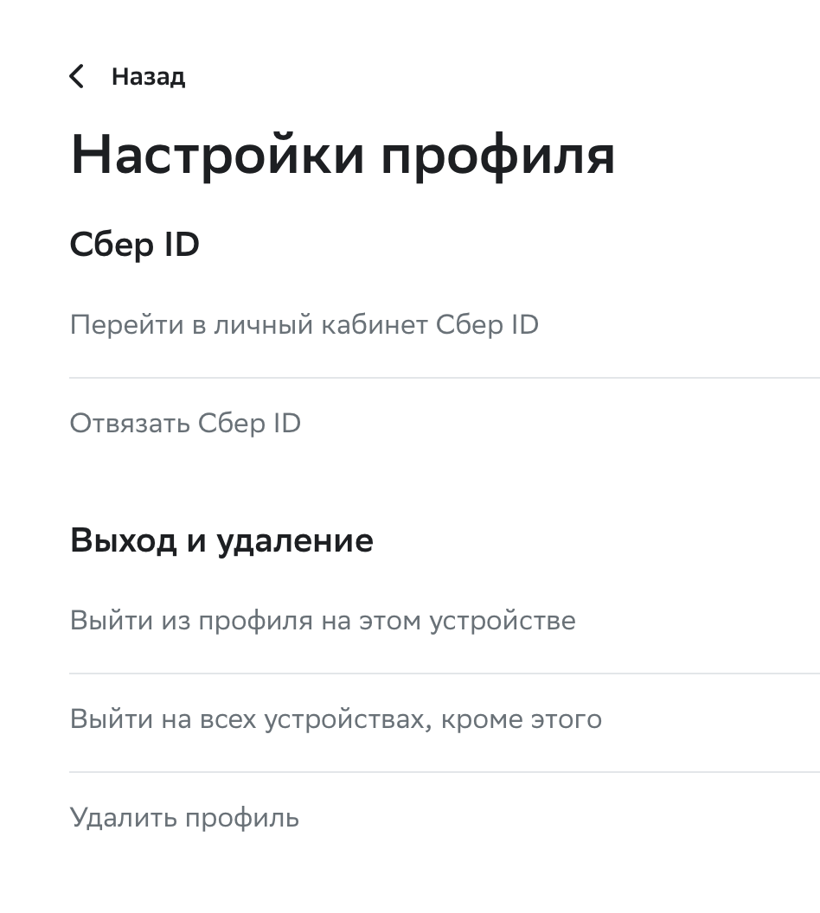
Task: Click the Сбер ID section heading
Action: [135, 245]
